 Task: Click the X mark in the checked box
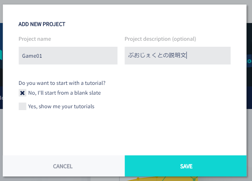point(22,93)
